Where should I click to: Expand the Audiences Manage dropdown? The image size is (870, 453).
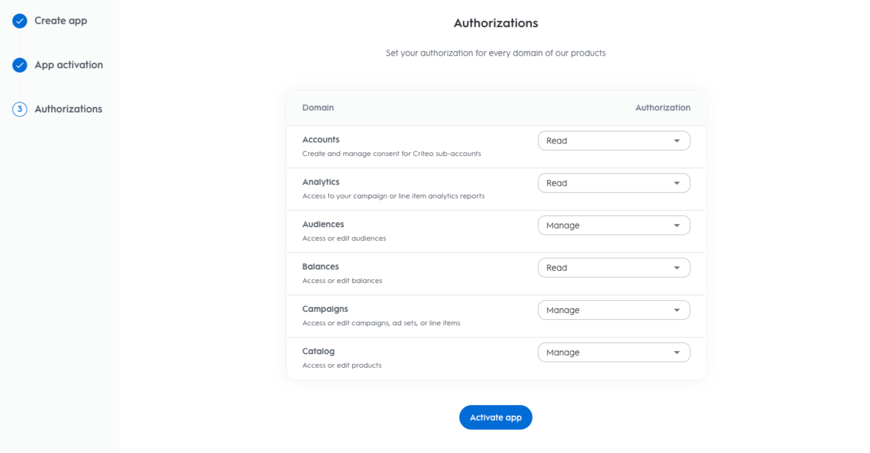[x=614, y=225]
